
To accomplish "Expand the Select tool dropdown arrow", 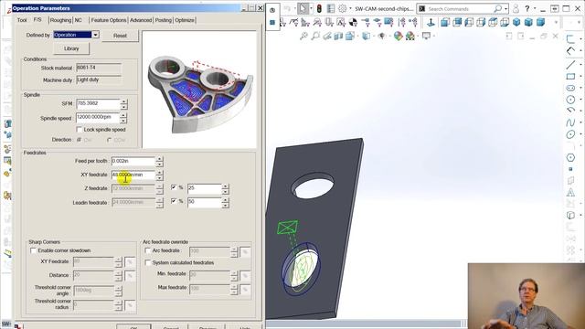I will (x=311, y=8).
